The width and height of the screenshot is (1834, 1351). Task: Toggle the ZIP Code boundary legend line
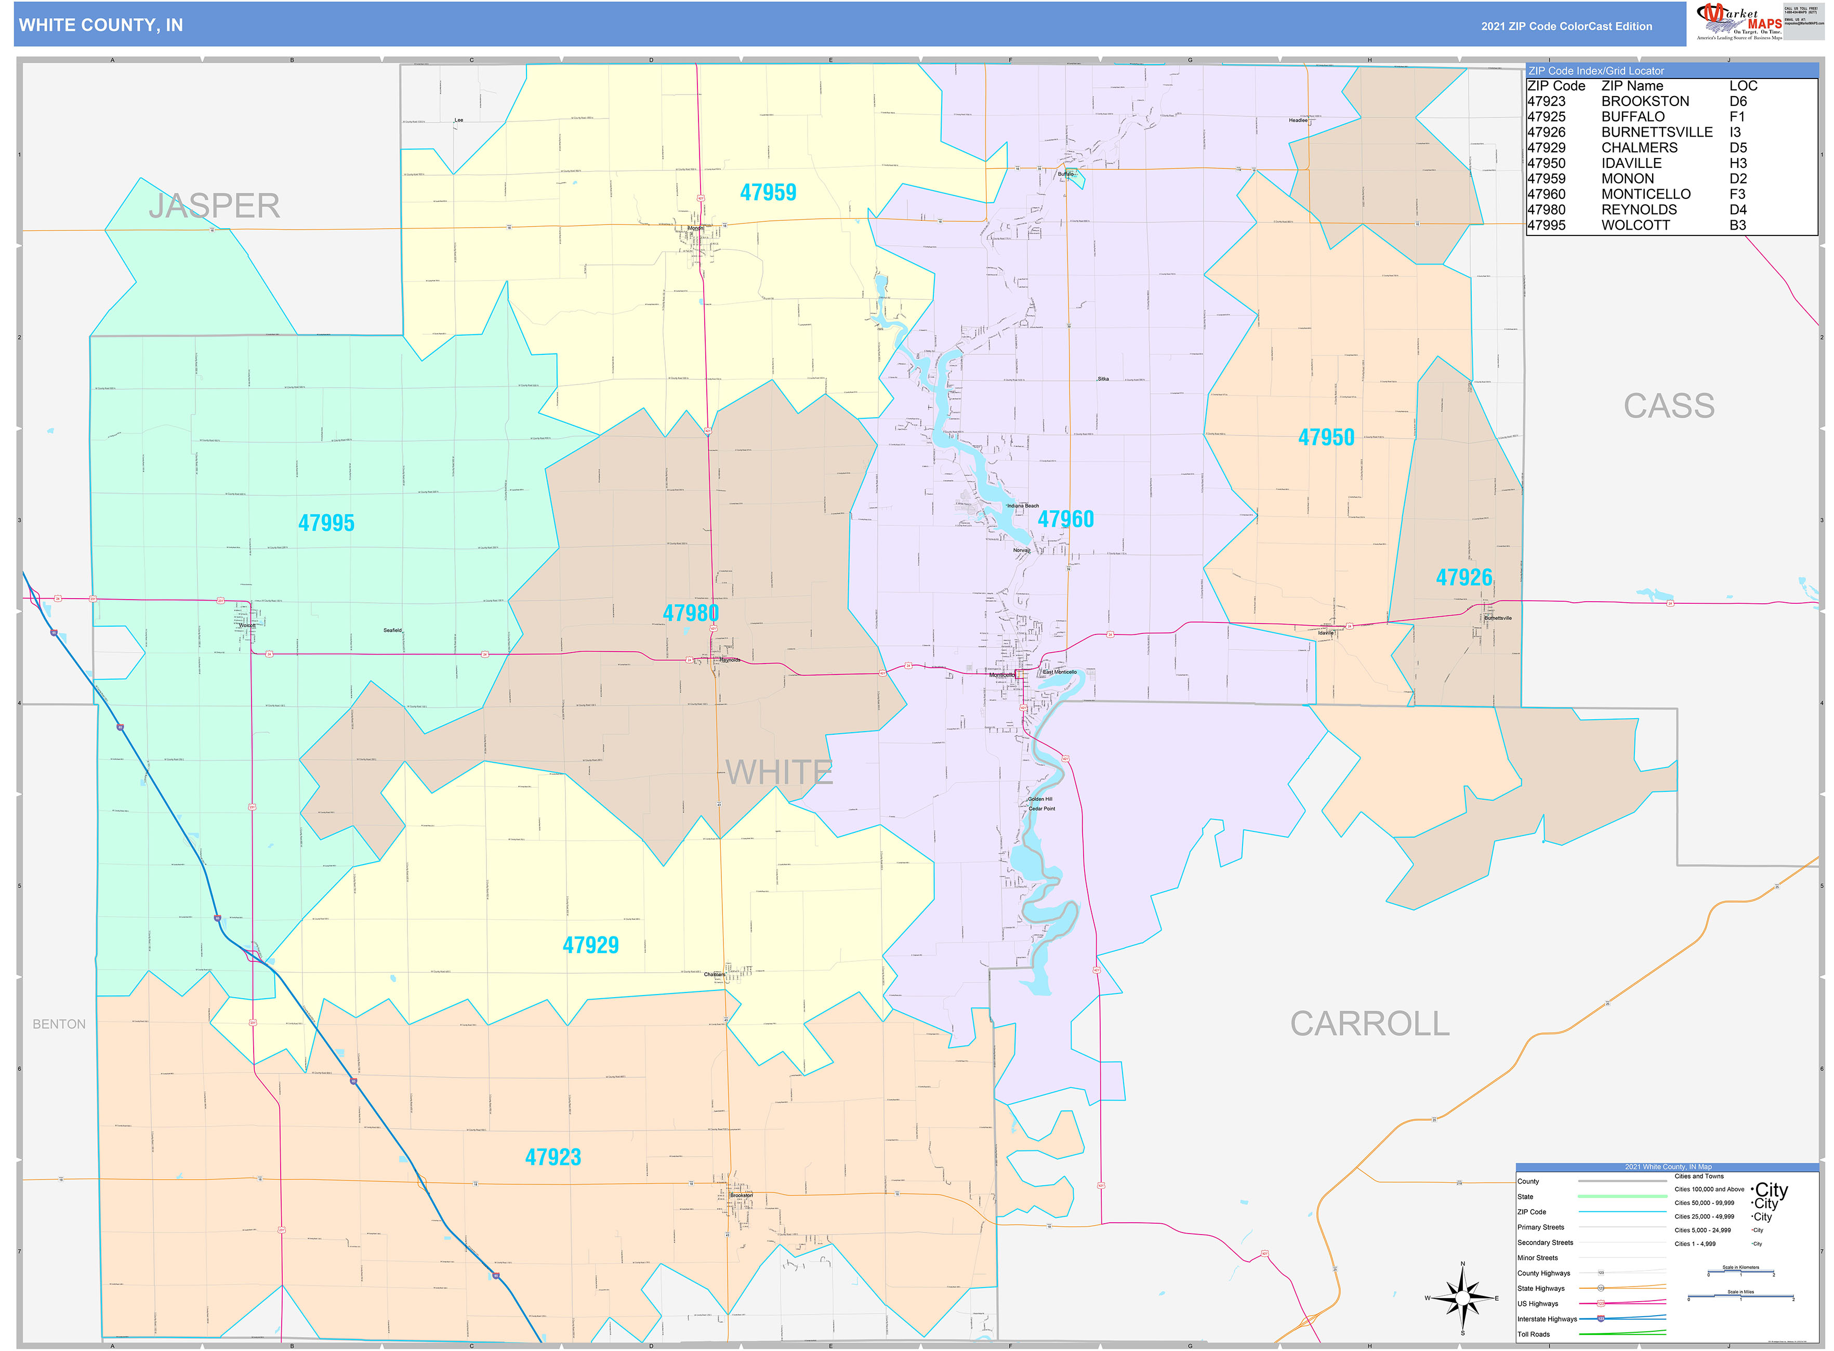(1623, 1211)
